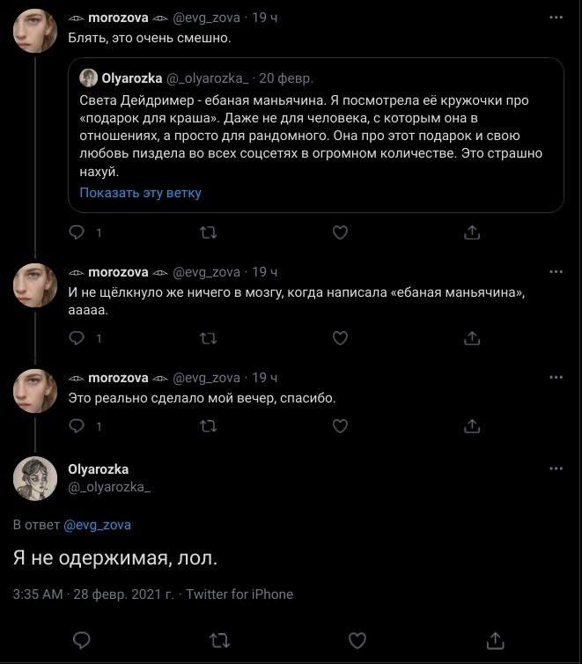Like the second morozova tweet
This screenshot has height=664, width=582.
coord(340,338)
